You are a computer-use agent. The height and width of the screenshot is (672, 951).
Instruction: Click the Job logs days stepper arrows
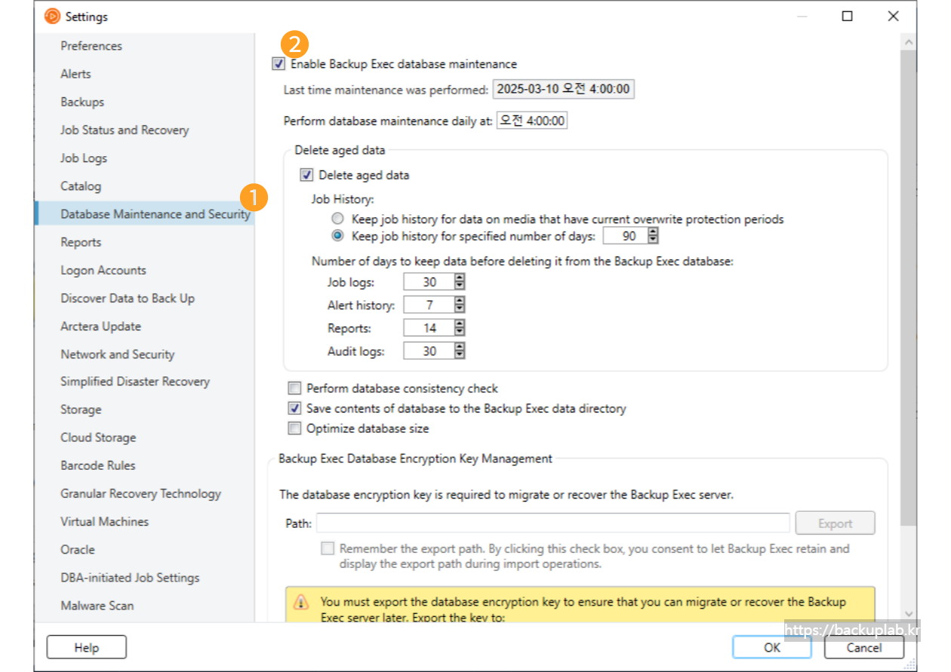(460, 282)
